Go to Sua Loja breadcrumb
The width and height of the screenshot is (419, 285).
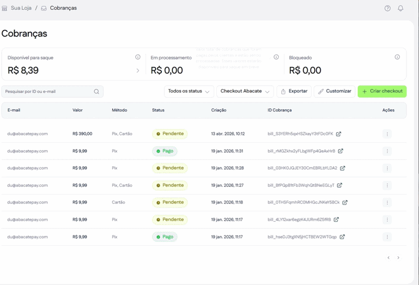click(21, 8)
